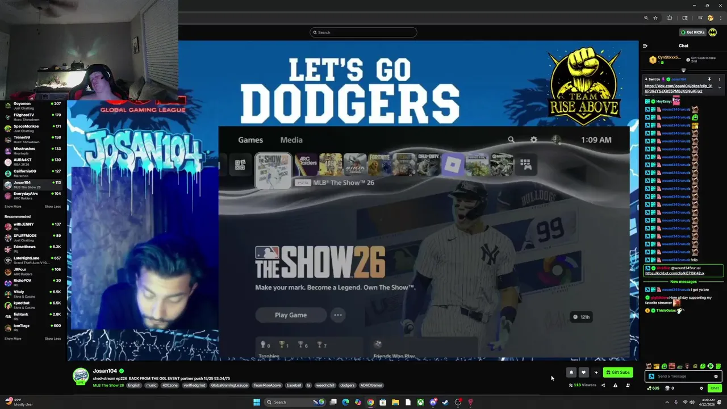Click the GlobalGamingLeauge tag

pyautogui.click(x=229, y=385)
